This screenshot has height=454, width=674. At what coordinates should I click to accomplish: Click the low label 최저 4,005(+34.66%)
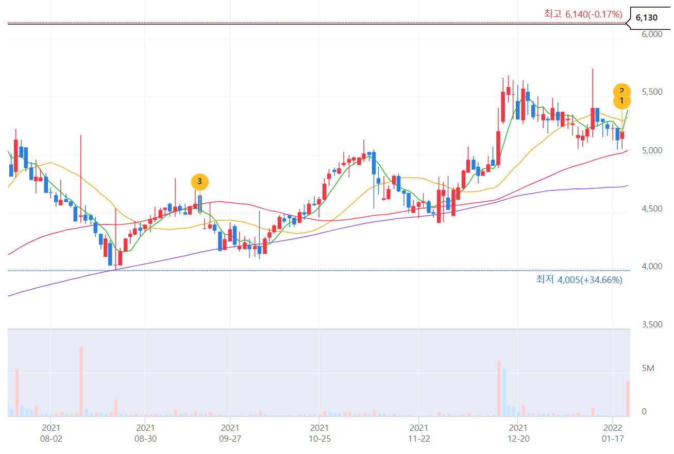click(579, 280)
